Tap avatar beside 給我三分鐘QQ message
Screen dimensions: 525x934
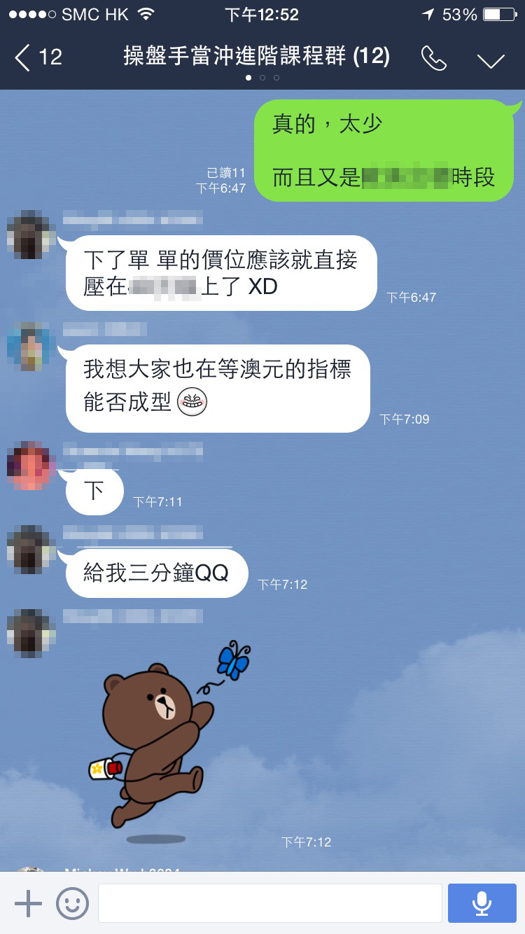(x=31, y=549)
